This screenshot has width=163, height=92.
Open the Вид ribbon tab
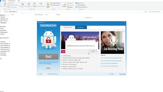pos(19,1)
